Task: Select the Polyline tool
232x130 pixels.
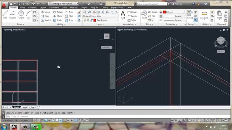Action: tap(13, 15)
